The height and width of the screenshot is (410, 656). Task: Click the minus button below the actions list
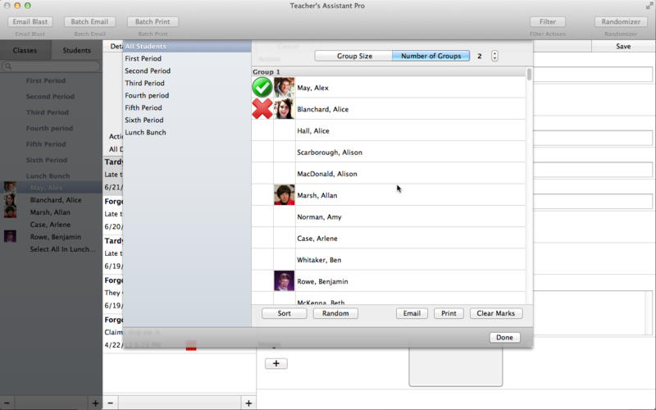(x=111, y=403)
